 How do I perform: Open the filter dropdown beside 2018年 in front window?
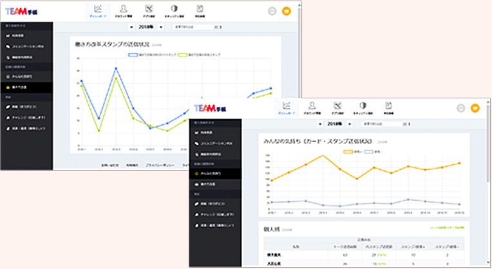click(382, 123)
